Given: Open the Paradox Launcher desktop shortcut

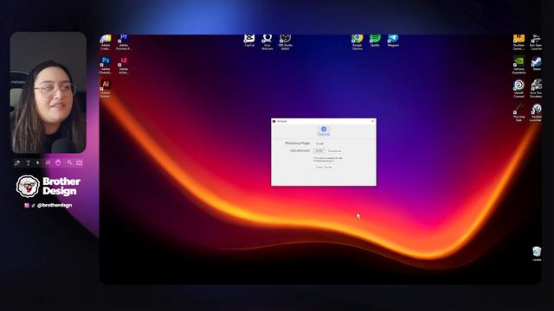Looking at the screenshot, I should pos(536,112).
